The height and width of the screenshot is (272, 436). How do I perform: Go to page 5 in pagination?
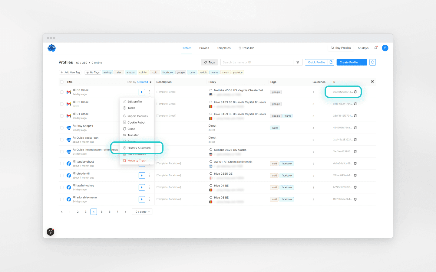(x=101, y=212)
